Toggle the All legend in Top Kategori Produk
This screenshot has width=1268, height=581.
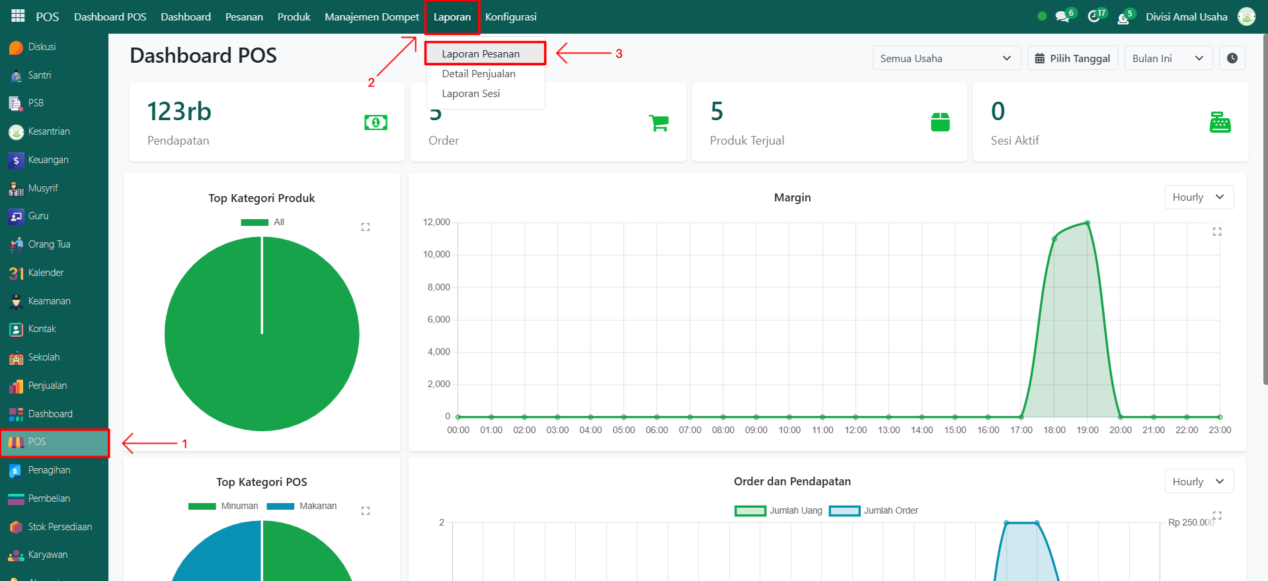point(262,222)
